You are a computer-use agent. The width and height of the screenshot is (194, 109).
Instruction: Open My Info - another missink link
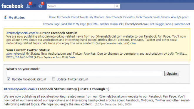click(106, 24)
